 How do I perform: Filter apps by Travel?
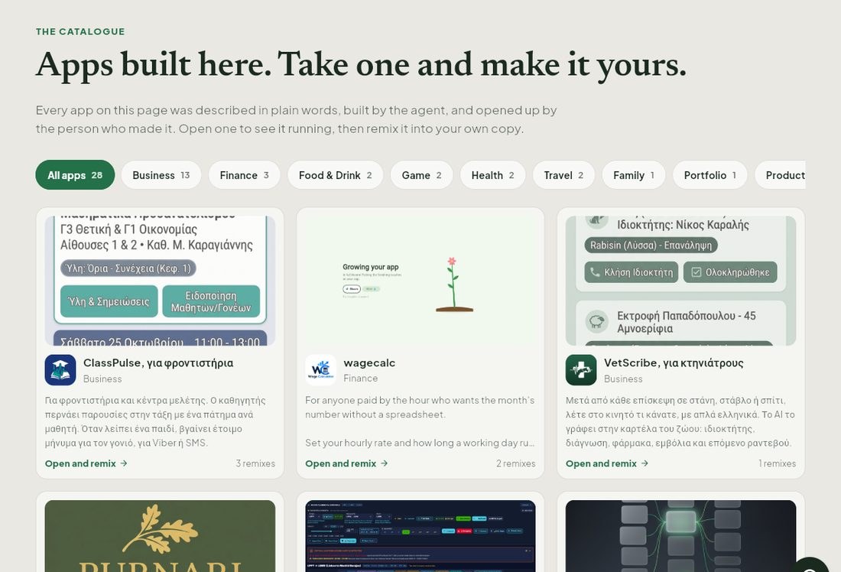563,175
